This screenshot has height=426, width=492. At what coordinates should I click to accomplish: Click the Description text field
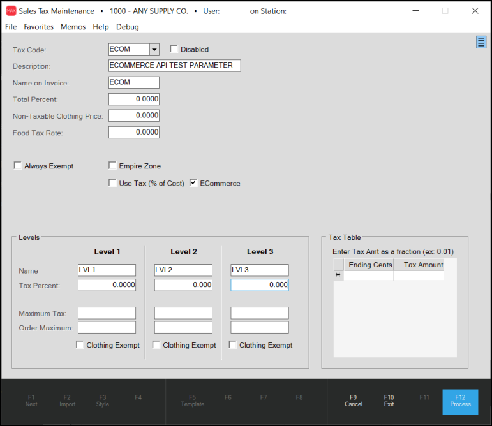pos(174,66)
